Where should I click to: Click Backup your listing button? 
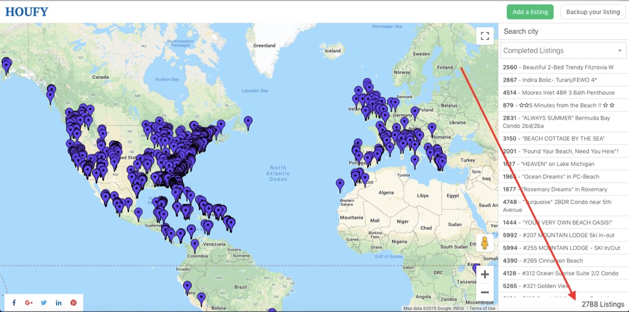click(593, 12)
